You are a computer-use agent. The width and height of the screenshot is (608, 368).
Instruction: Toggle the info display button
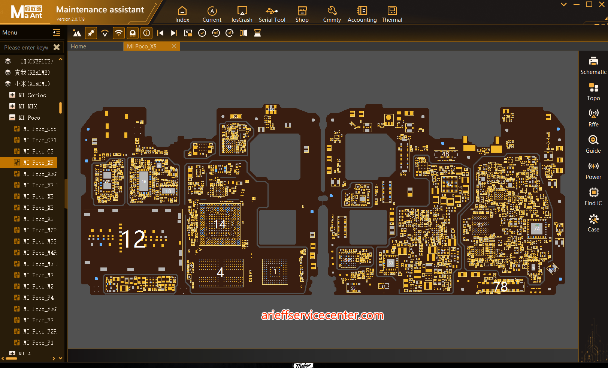click(146, 33)
